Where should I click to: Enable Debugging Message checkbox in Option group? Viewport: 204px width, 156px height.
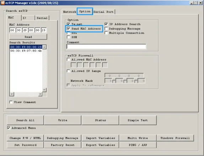106,29
